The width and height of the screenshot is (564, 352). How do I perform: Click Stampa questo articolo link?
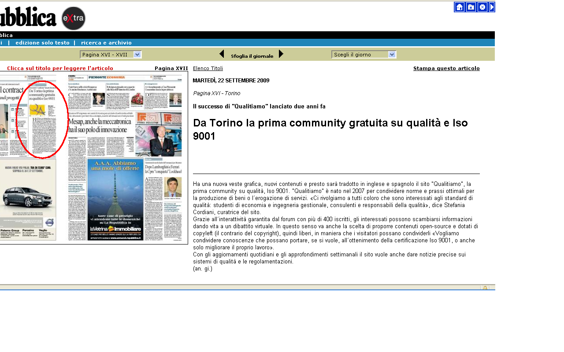click(x=446, y=68)
